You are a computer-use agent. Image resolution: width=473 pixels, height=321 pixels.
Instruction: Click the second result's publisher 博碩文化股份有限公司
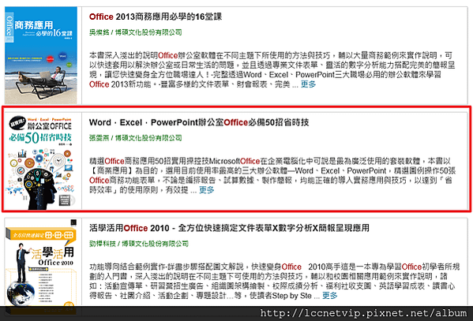click(148, 138)
